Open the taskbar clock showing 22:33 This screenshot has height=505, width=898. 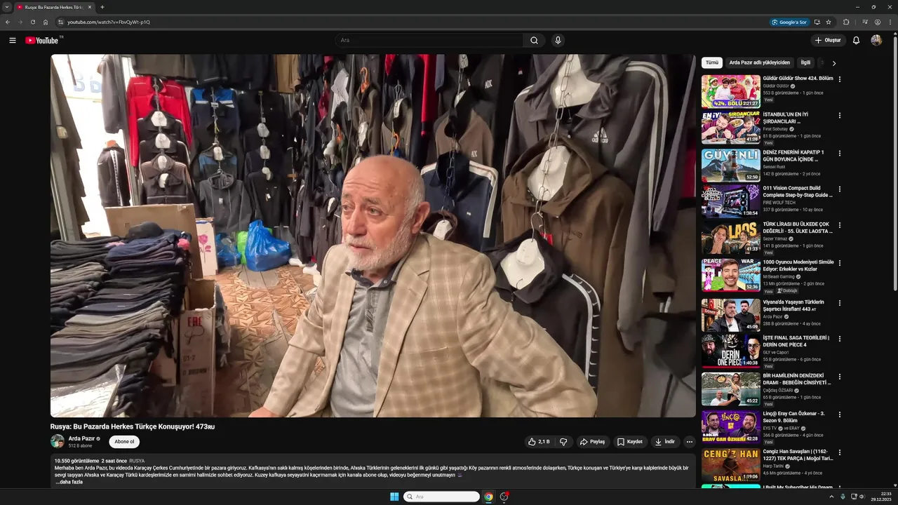click(x=881, y=497)
